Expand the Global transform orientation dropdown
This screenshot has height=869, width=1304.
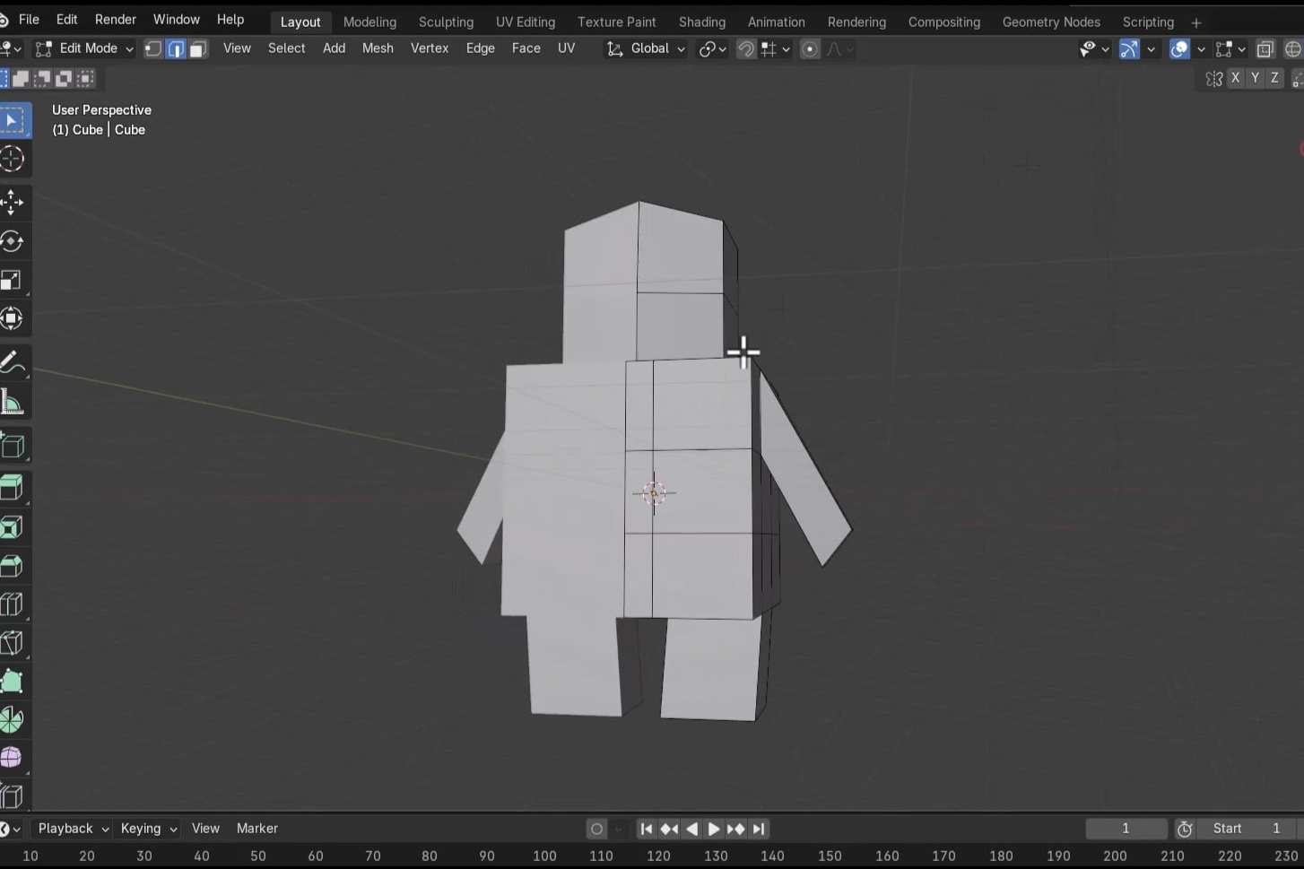point(647,48)
